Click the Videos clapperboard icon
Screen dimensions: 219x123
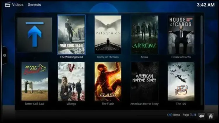(x=7, y=5)
